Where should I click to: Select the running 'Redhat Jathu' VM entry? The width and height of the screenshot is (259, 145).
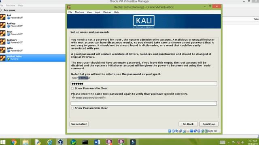33,58
